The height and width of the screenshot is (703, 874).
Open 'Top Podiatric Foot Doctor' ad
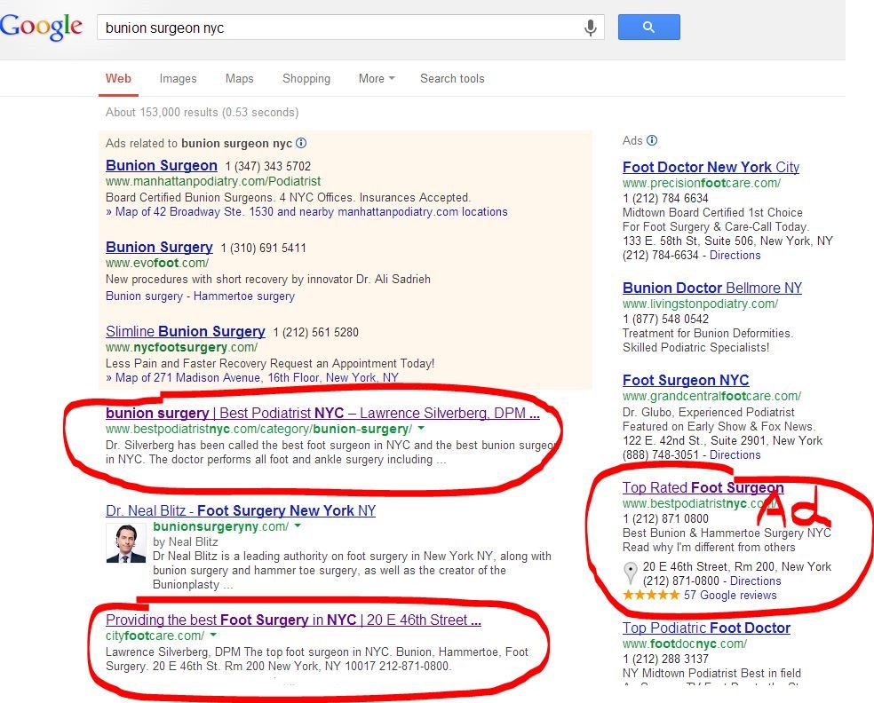click(x=706, y=628)
